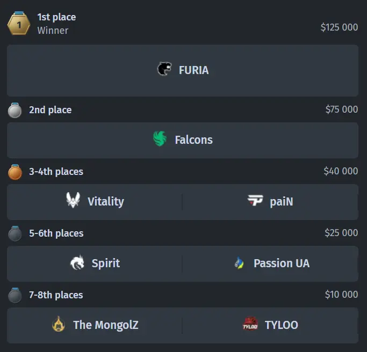Click the silver 2nd place medal

click(x=15, y=110)
